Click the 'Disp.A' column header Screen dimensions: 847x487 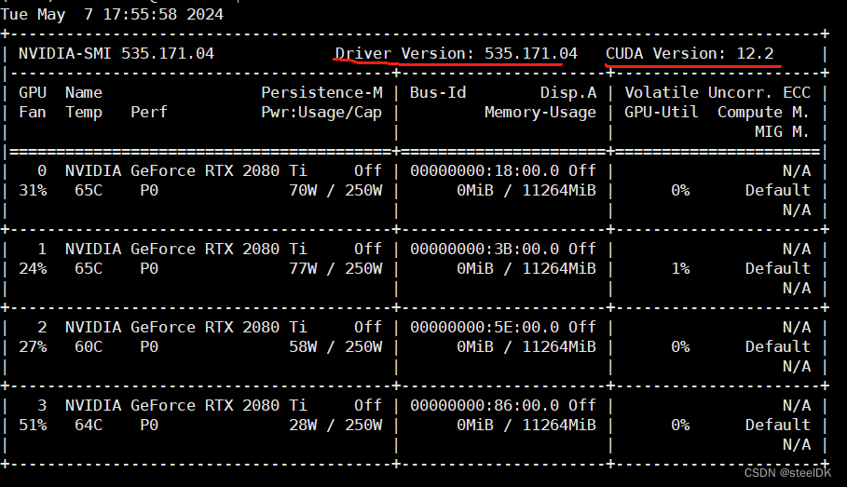(568, 93)
